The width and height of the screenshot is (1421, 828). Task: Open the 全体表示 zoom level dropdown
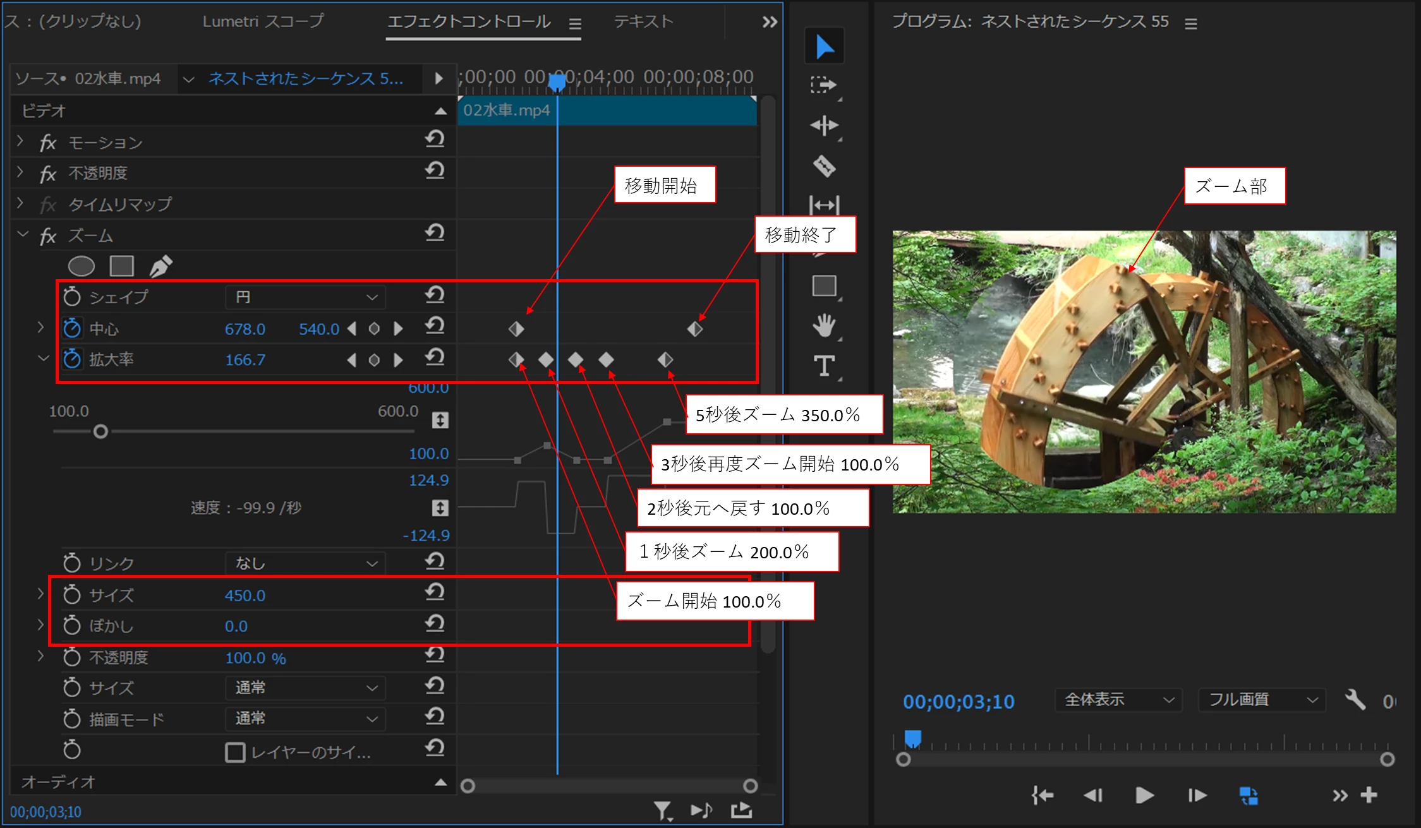click(x=1118, y=700)
